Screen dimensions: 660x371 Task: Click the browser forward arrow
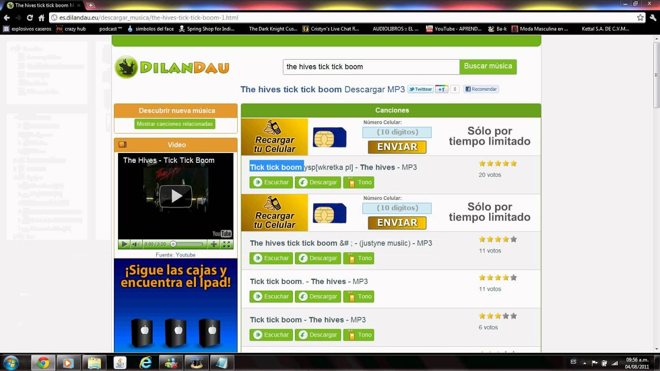point(18,18)
